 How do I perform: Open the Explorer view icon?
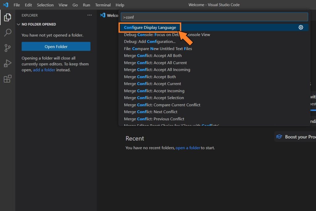click(x=8, y=17)
